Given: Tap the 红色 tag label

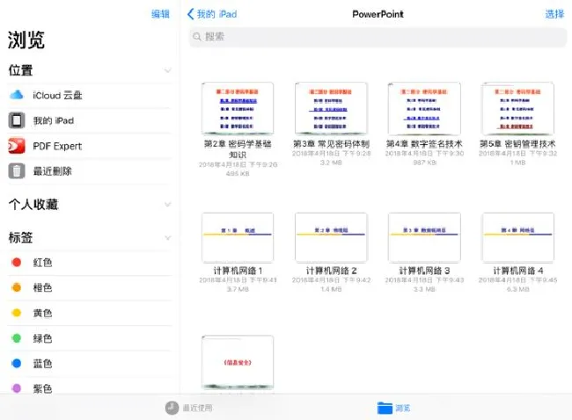Looking at the screenshot, I should pyautogui.click(x=43, y=262).
